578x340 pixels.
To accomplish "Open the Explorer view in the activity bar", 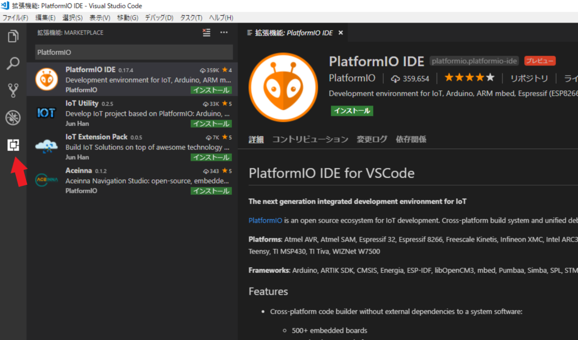I will click(x=13, y=36).
